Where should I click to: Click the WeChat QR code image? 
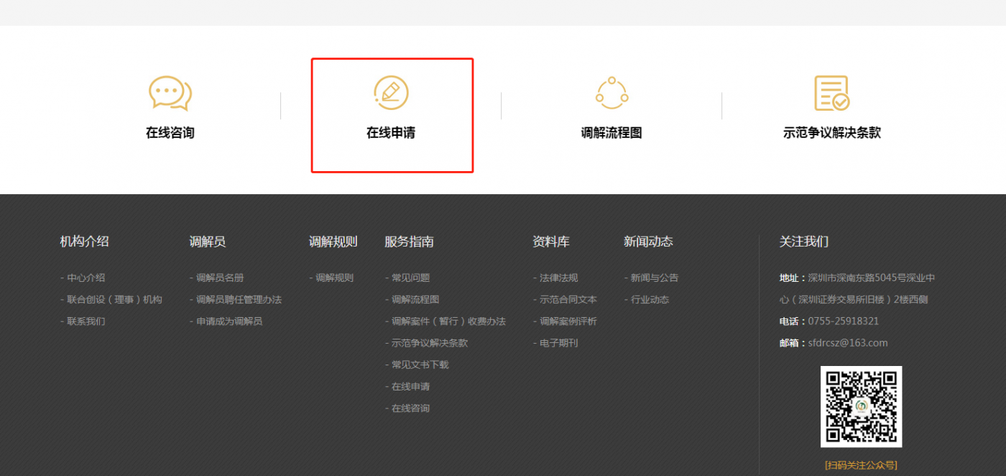click(x=862, y=406)
